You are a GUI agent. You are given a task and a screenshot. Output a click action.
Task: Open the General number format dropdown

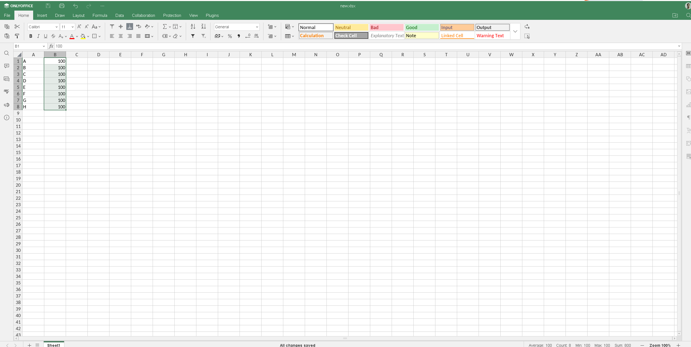click(x=257, y=27)
